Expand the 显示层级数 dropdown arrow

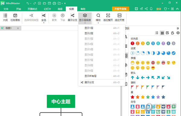tap(85, 23)
